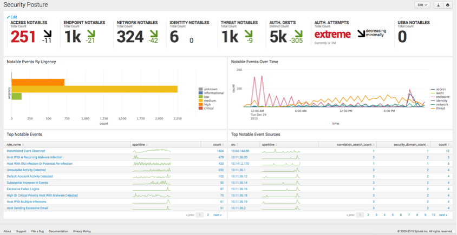Open Default Account Activity Detected rule
The height and width of the screenshot is (235, 457).
pyautogui.click(x=30, y=176)
